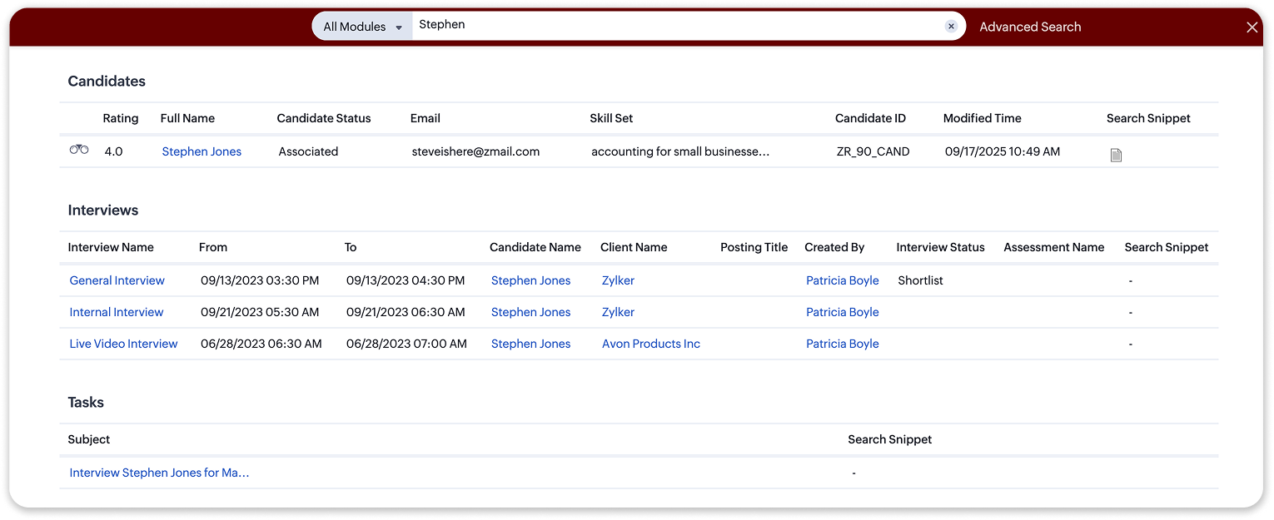1274x520 pixels.
Task: Open Advanced Search
Action: click(1030, 27)
